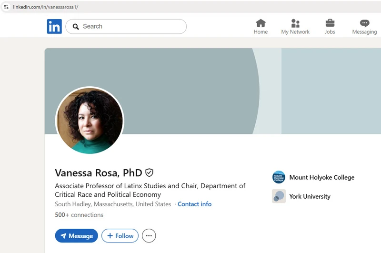Click the York University logo placeholder
The image size is (381, 253).
pyautogui.click(x=279, y=196)
